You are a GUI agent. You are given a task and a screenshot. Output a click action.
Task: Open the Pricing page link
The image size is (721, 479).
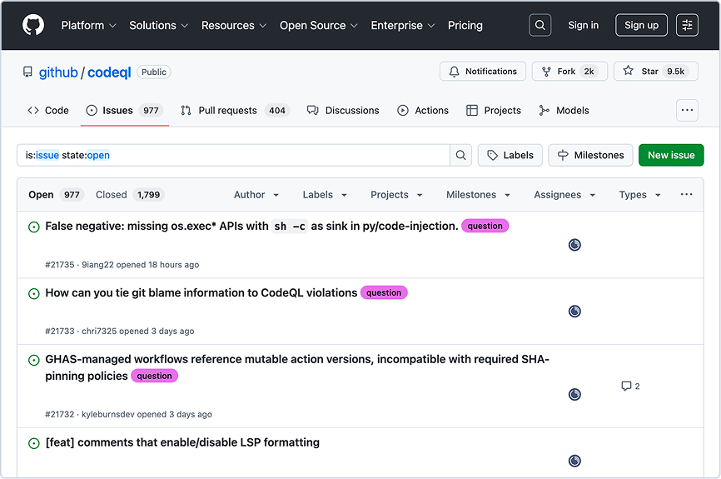(x=465, y=25)
